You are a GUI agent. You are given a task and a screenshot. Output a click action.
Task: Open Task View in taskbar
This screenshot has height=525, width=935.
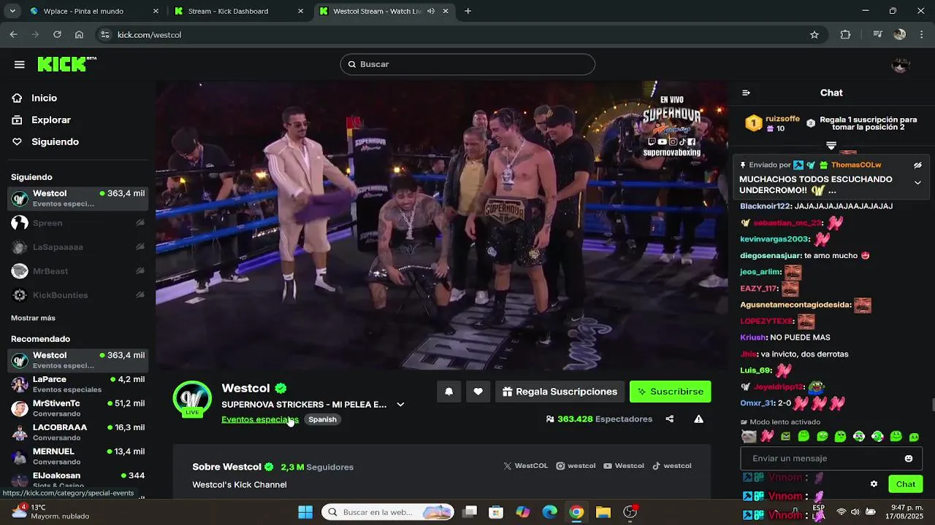pos(470,512)
